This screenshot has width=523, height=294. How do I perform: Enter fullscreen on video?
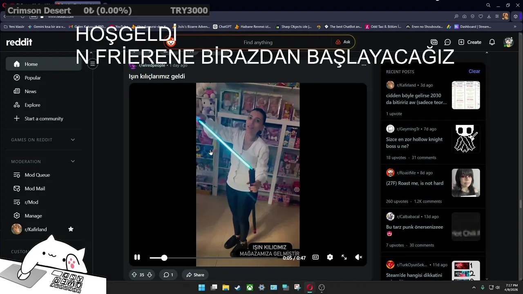[344, 257]
